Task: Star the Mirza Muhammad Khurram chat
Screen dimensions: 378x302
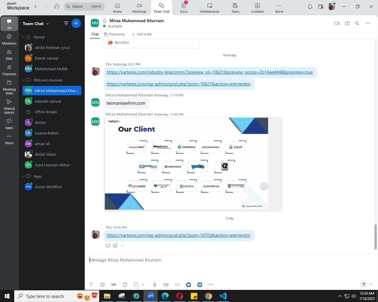Action: (x=105, y=21)
